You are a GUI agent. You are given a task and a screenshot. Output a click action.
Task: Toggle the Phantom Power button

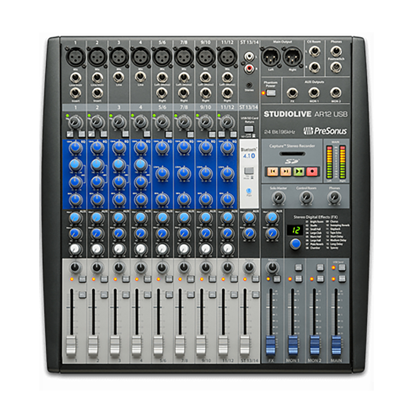click(x=271, y=93)
